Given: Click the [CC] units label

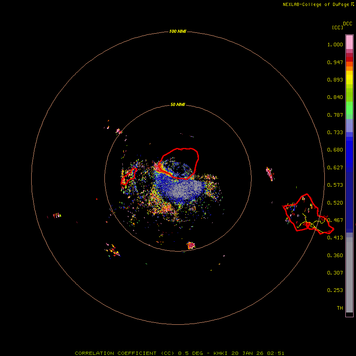Looking at the screenshot, I should 337,27.
